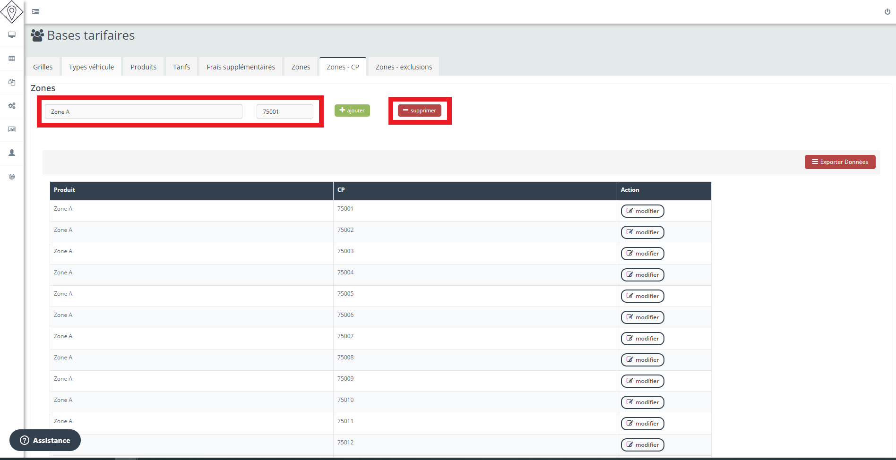The height and width of the screenshot is (460, 896).
Task: Open the Frais supplémentaires tab
Action: coord(241,67)
